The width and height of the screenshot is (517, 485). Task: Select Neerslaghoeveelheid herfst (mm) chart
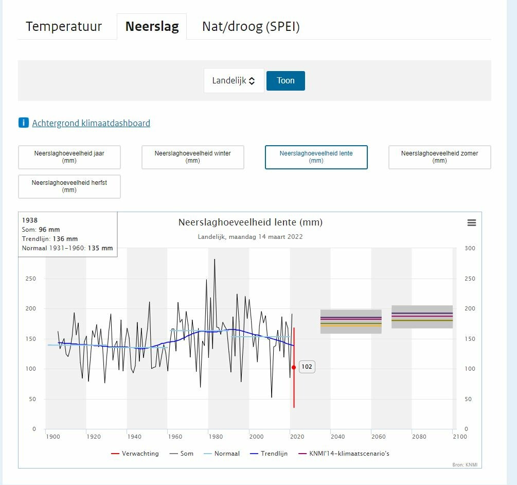pyautogui.click(x=69, y=186)
